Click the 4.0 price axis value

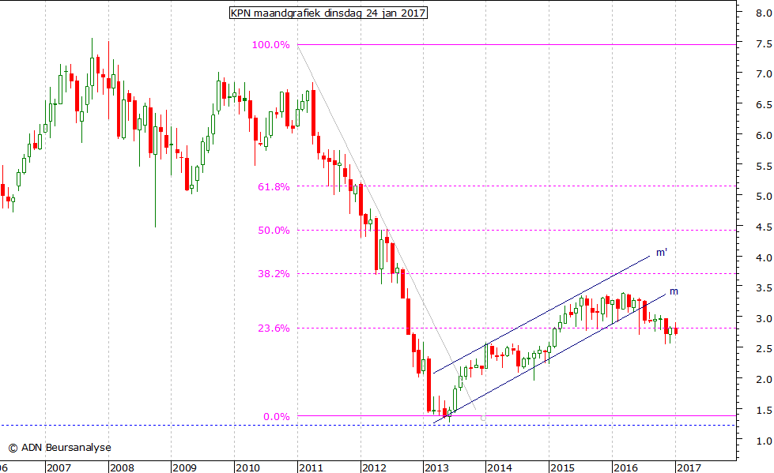[764, 257]
